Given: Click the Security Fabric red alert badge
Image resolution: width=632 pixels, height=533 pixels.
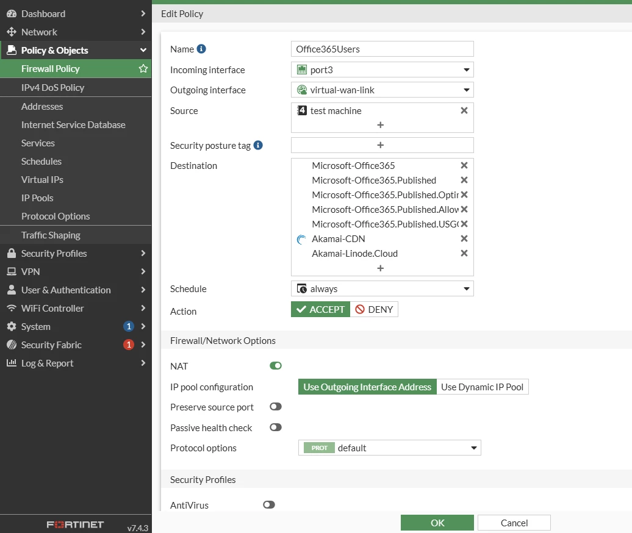Looking at the screenshot, I should (129, 345).
